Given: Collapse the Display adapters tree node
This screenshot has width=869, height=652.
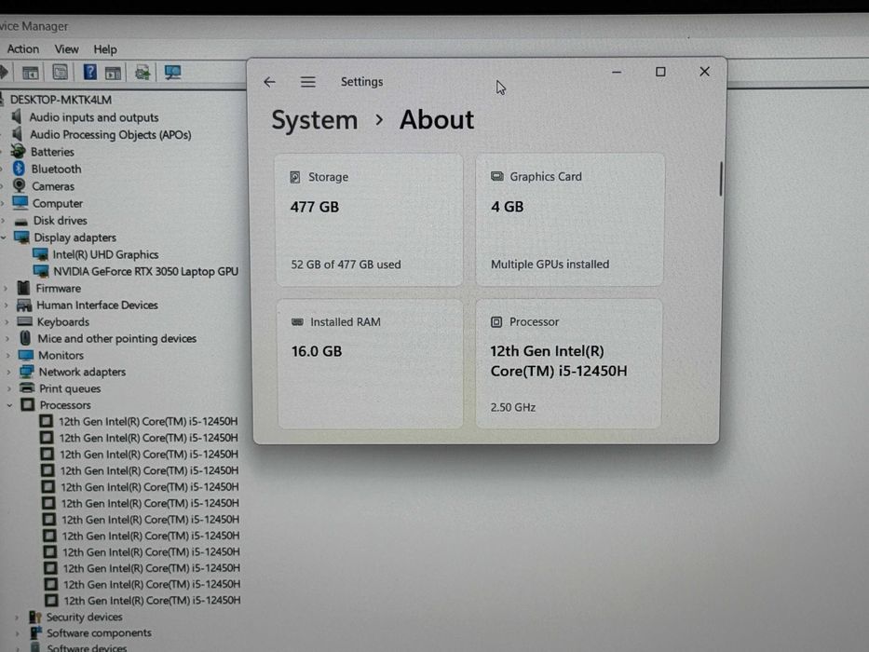Looking at the screenshot, I should [4, 238].
